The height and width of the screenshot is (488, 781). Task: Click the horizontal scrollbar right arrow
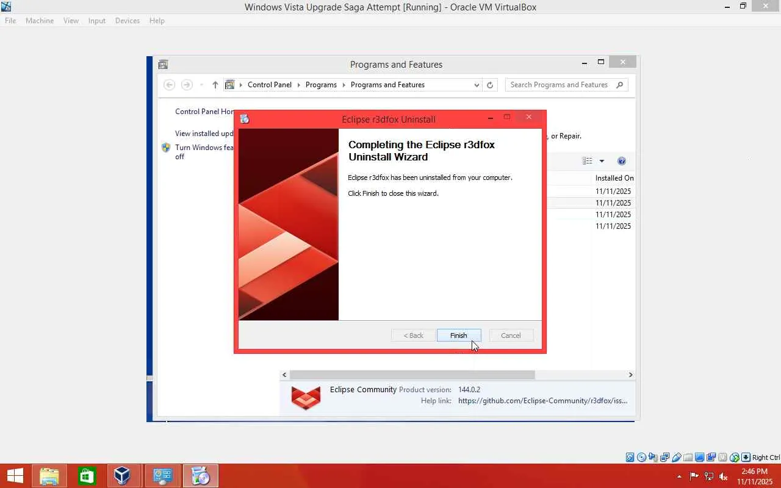[631, 375]
